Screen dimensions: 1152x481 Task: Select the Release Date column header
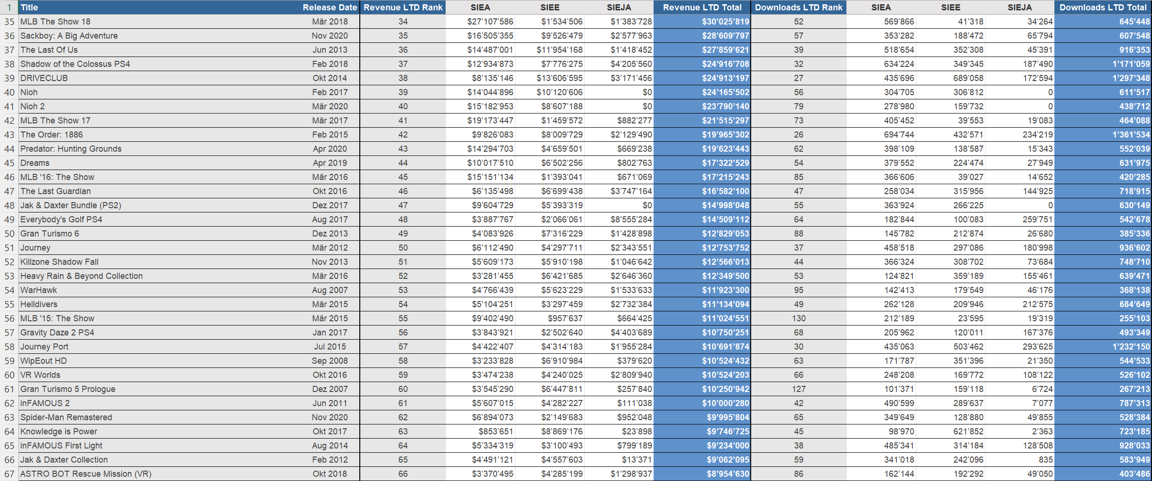pyautogui.click(x=330, y=7)
